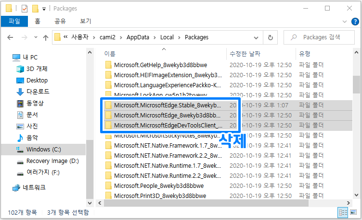Switch to the 공유 ribbon tab

pos(60,22)
